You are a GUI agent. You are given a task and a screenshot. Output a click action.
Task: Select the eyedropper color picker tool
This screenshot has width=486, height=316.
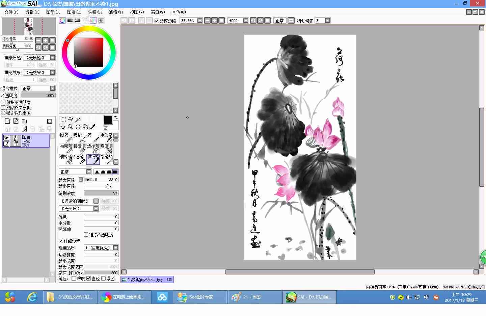(93, 127)
